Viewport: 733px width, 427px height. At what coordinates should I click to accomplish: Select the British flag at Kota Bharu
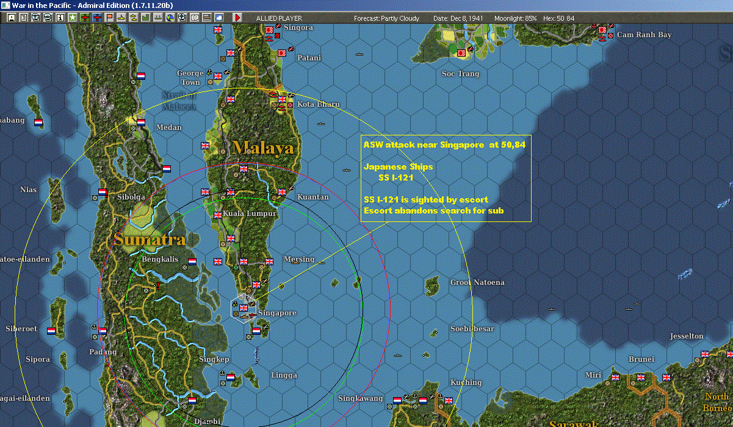[282, 99]
